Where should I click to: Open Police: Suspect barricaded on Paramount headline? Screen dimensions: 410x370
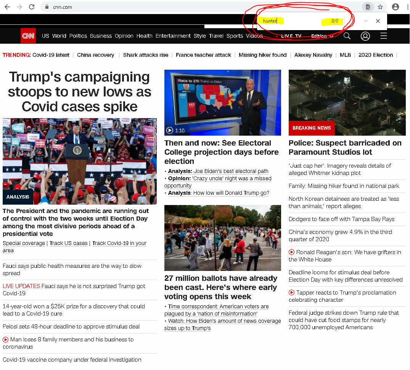pyautogui.click(x=345, y=147)
